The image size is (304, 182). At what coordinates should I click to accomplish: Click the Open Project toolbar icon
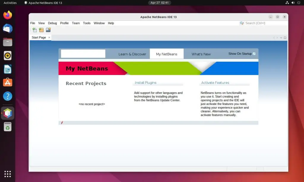[48, 30]
